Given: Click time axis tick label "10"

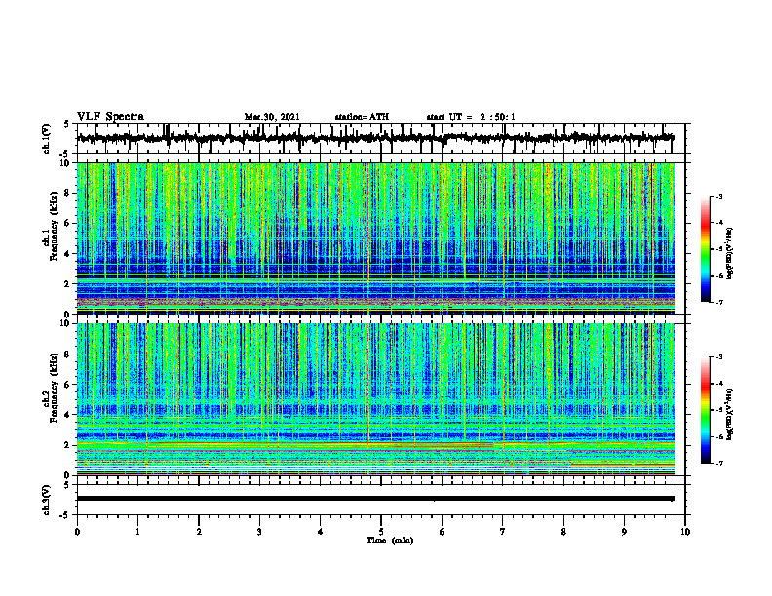Looking at the screenshot, I should click(x=685, y=532).
